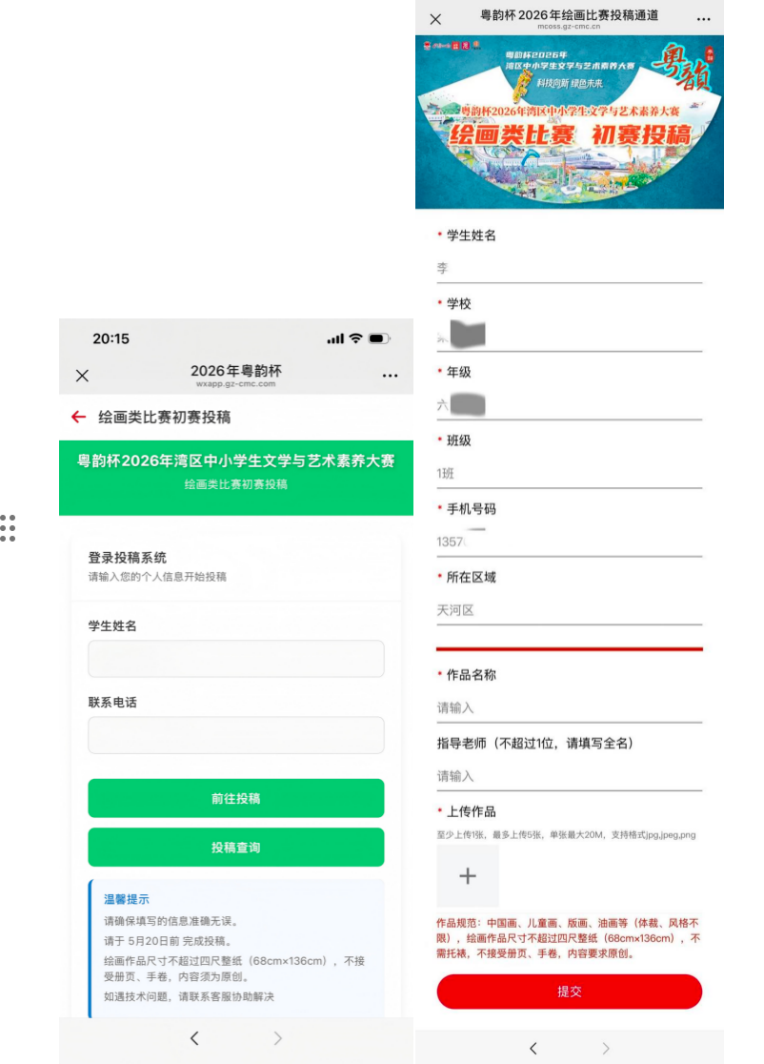764x1064 pixels.
Task: Click the 粤韵杯 绘画类比赛 banner image
Action: point(569,122)
